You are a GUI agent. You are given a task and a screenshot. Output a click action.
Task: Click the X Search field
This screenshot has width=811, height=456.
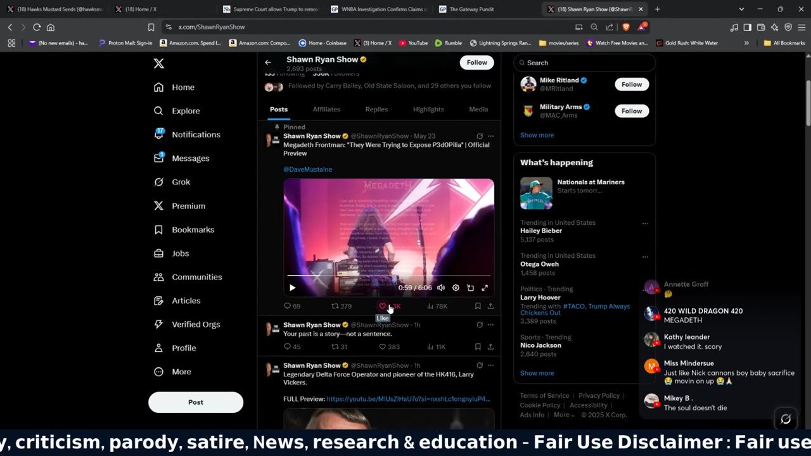(x=584, y=63)
